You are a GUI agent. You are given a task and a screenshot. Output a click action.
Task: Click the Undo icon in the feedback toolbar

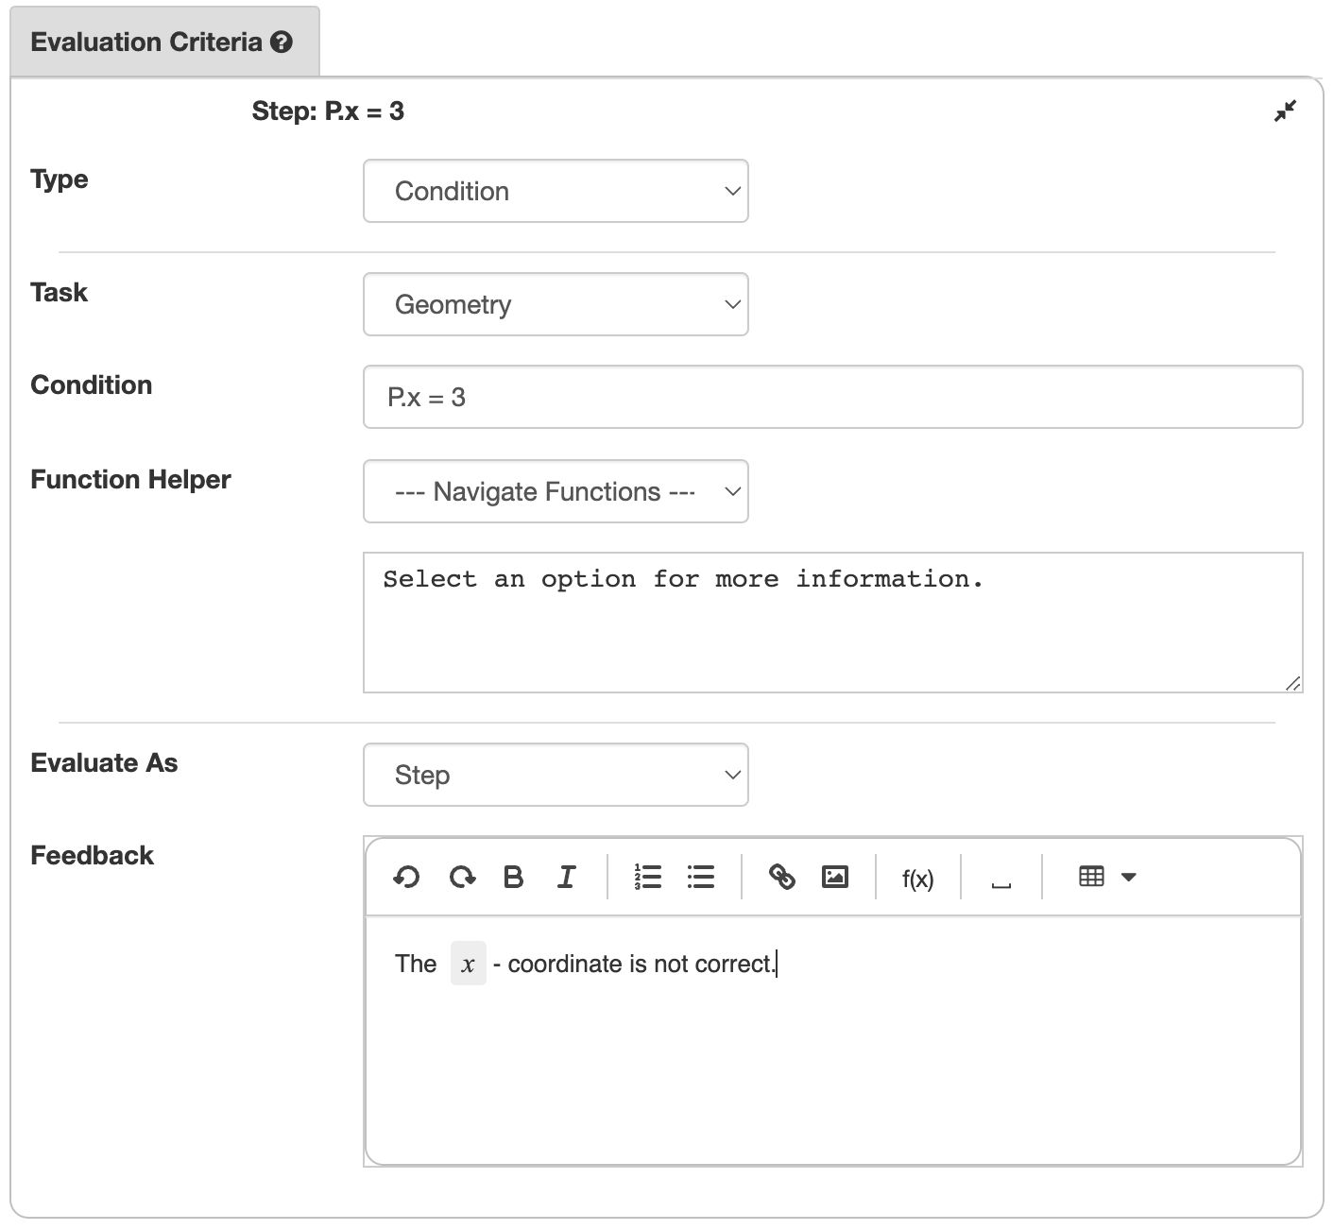pos(406,877)
